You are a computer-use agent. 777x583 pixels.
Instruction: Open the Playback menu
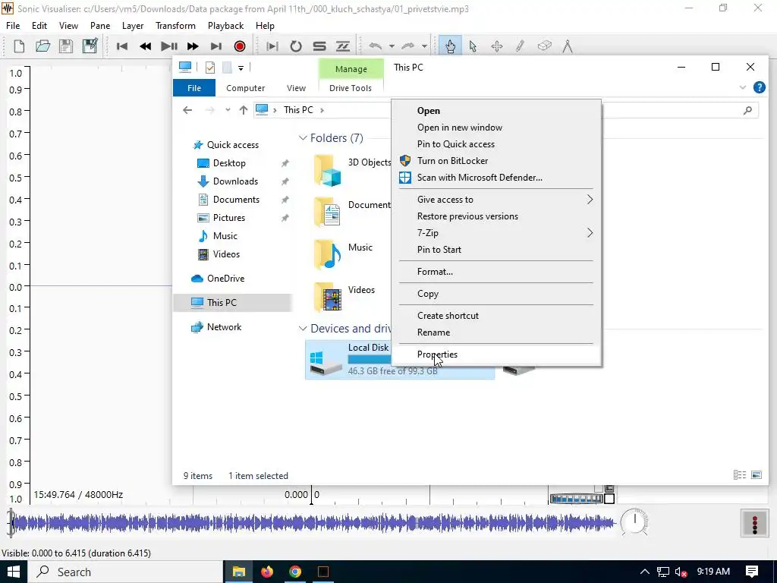[225, 26]
